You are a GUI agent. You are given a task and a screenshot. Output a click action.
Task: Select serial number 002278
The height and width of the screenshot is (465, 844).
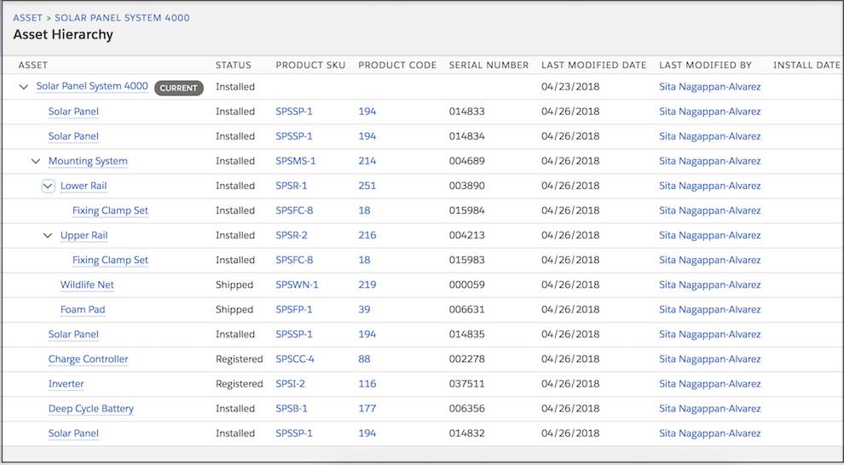coord(466,359)
